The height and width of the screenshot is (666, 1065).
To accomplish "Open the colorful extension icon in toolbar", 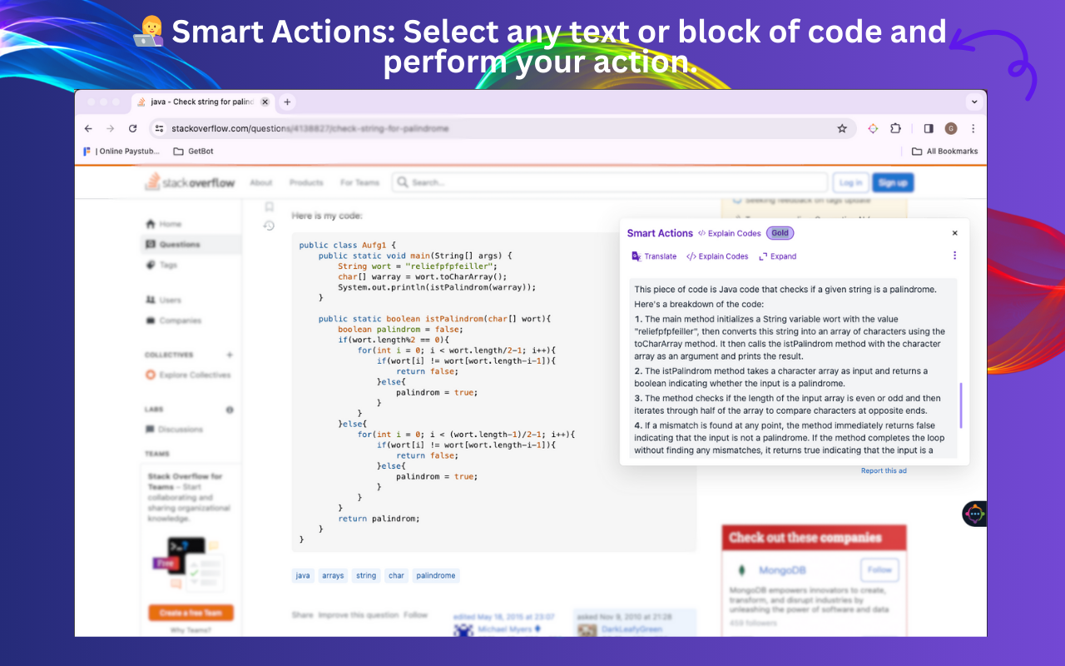I will [873, 128].
